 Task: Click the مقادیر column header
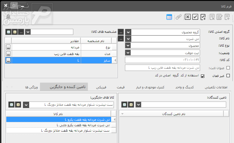(46, 41)
